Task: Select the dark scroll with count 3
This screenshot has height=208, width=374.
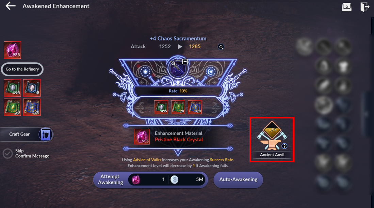Action: pos(32,88)
